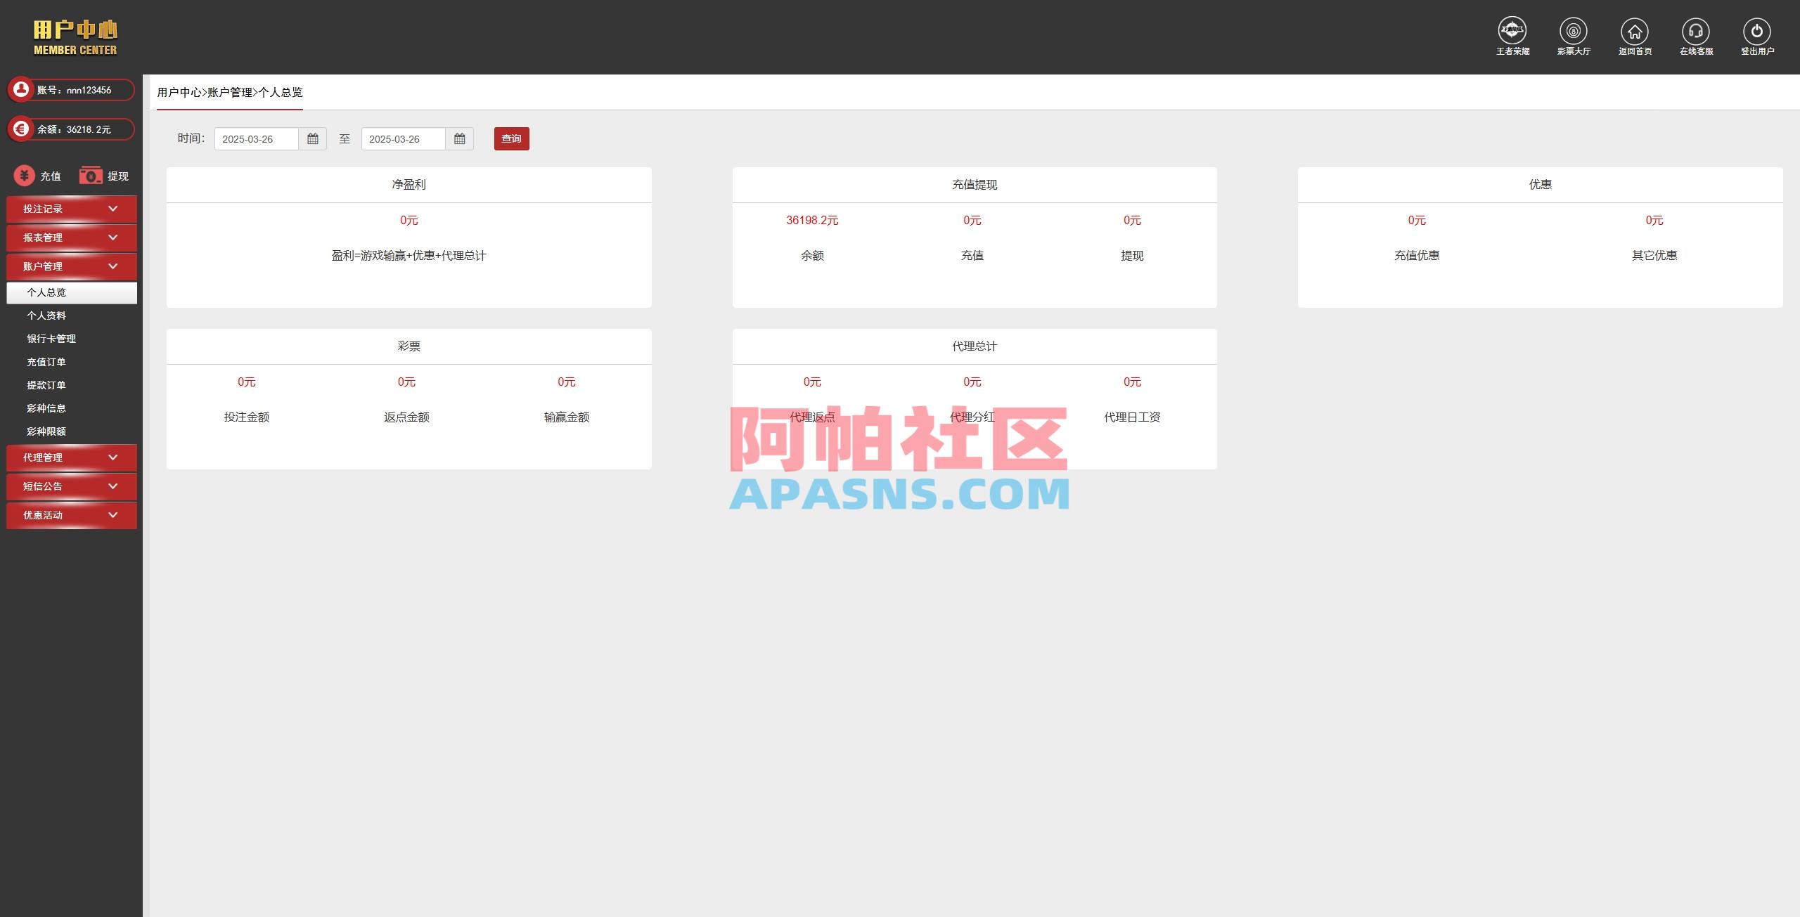Image resolution: width=1800 pixels, height=917 pixels.
Task: Click the 返回首页 home icon
Action: (1635, 32)
